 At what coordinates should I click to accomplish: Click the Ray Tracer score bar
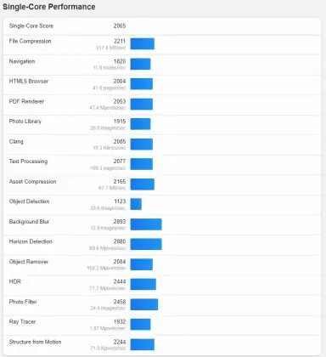[x=140, y=325]
